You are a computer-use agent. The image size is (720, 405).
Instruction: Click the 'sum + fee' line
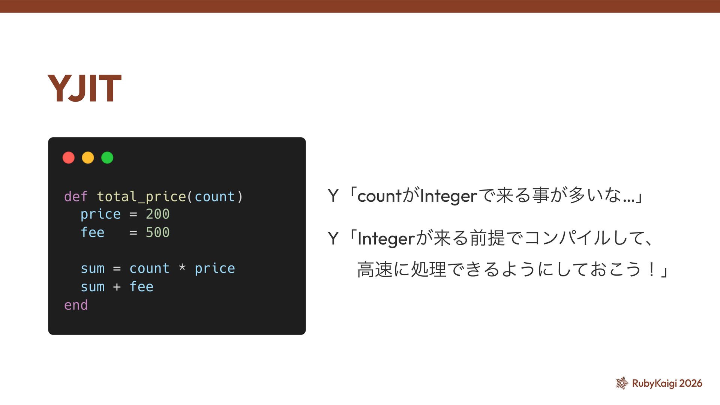[117, 287]
